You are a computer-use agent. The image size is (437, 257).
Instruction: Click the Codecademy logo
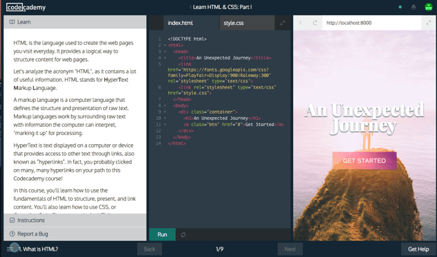click(x=26, y=7)
